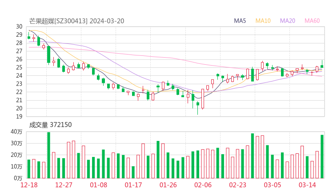Screen dimensions: 329x195
Task: Click the price axis value 26
Action: (x=19, y=59)
